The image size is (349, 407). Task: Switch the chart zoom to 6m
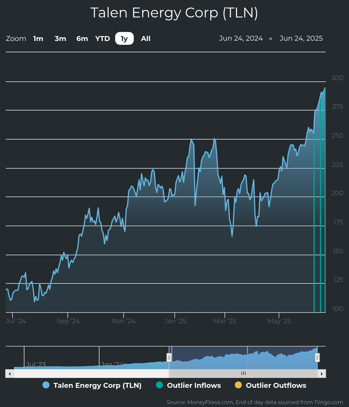[82, 39]
